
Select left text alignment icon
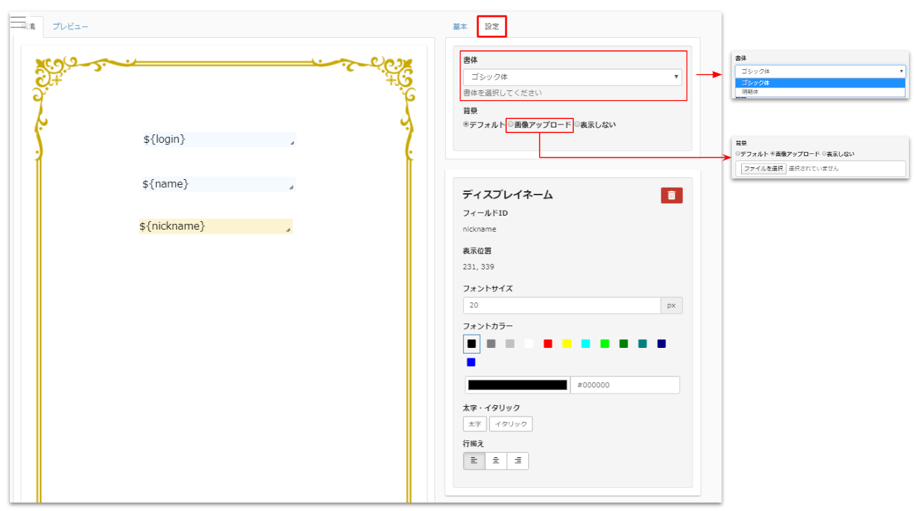click(474, 461)
